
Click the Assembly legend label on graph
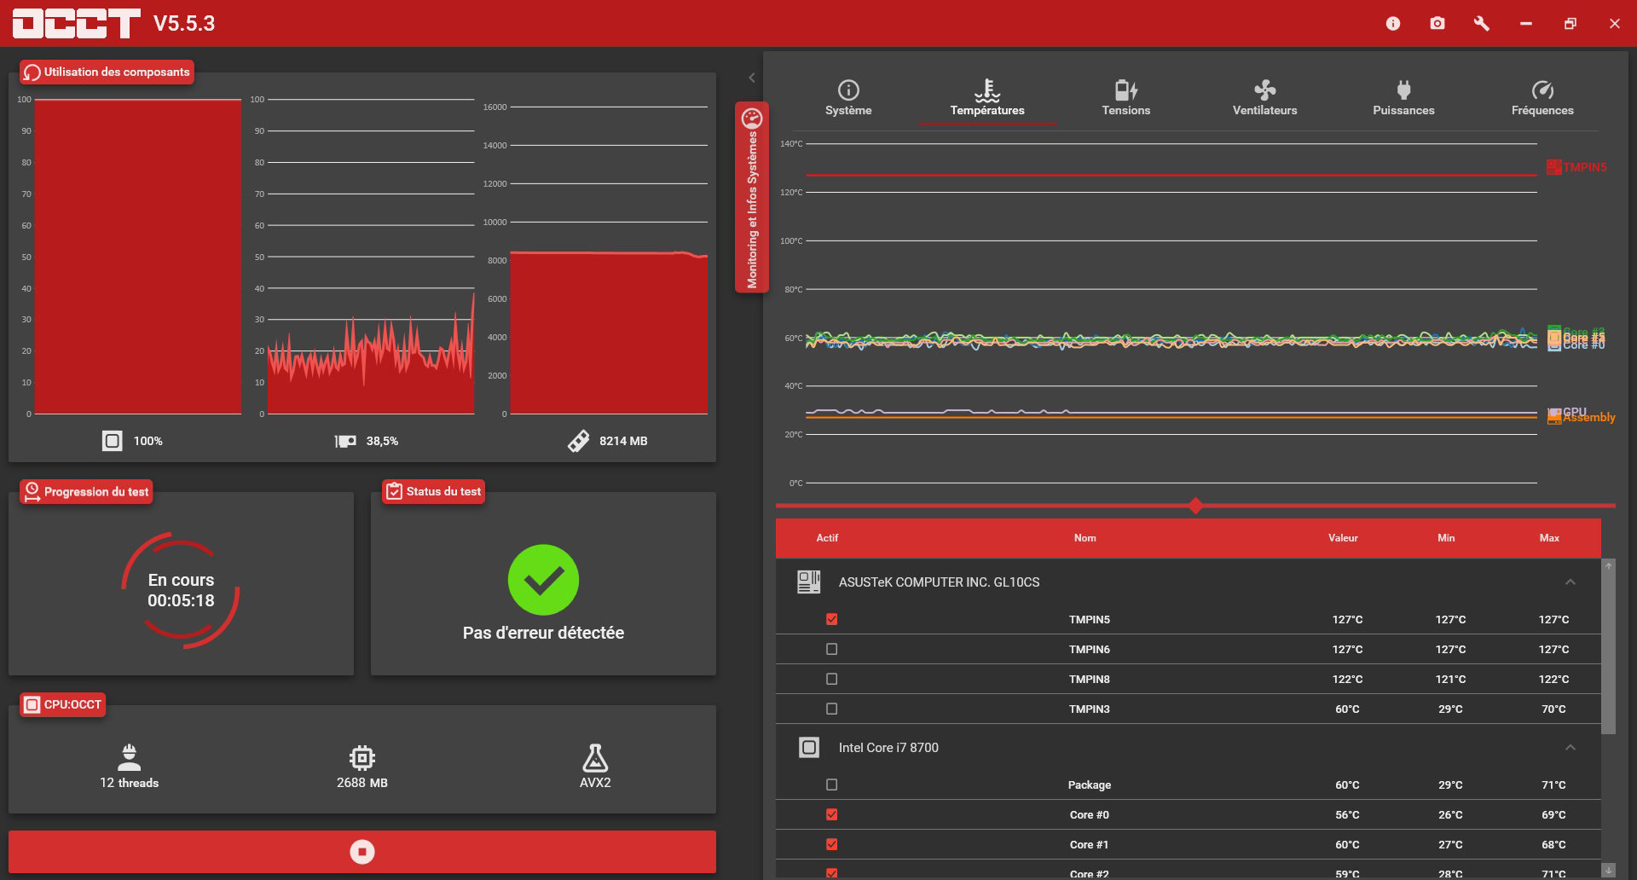pos(1589,418)
